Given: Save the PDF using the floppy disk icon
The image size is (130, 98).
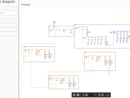Looking at the screenshot, I should 74,95.
